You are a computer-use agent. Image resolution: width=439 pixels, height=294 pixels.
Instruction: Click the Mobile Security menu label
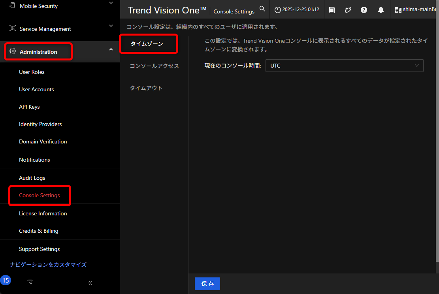pyautogui.click(x=39, y=6)
